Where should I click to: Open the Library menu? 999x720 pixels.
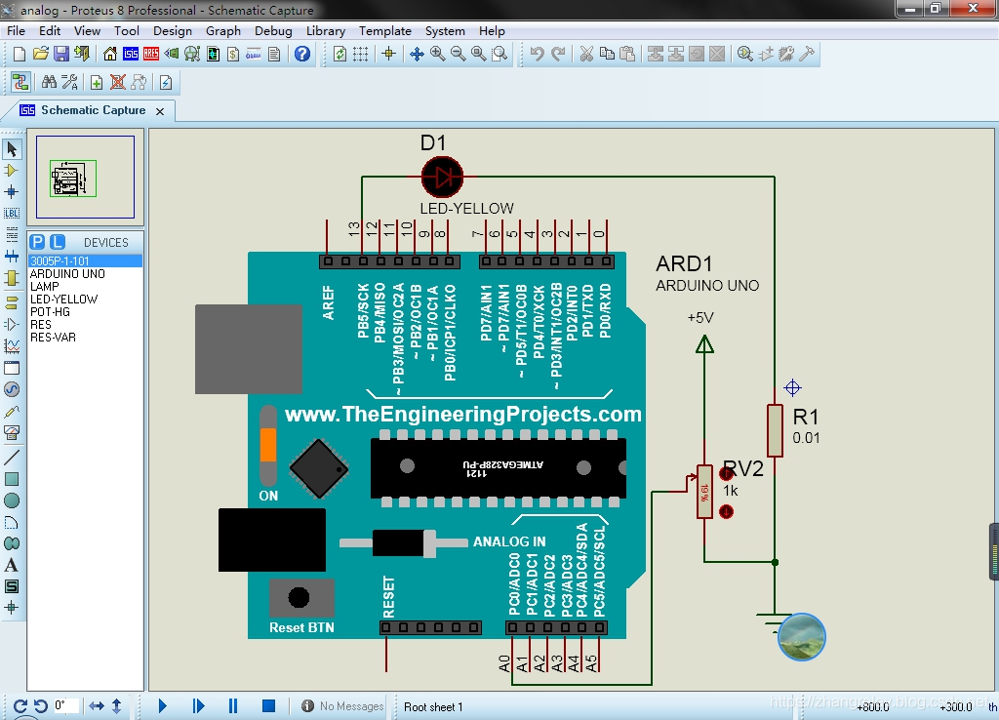326,30
